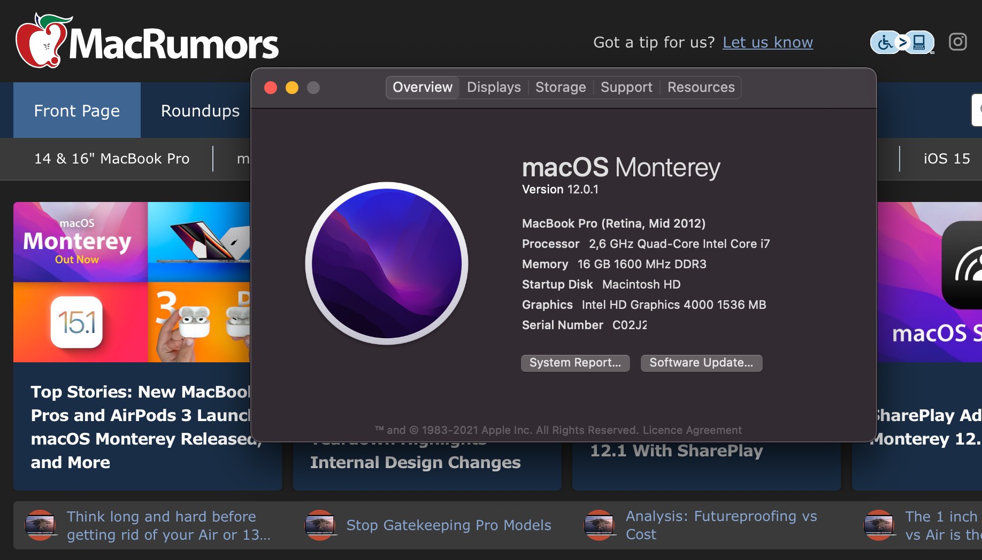Open the Support tab
The width and height of the screenshot is (982, 560).
pos(626,87)
